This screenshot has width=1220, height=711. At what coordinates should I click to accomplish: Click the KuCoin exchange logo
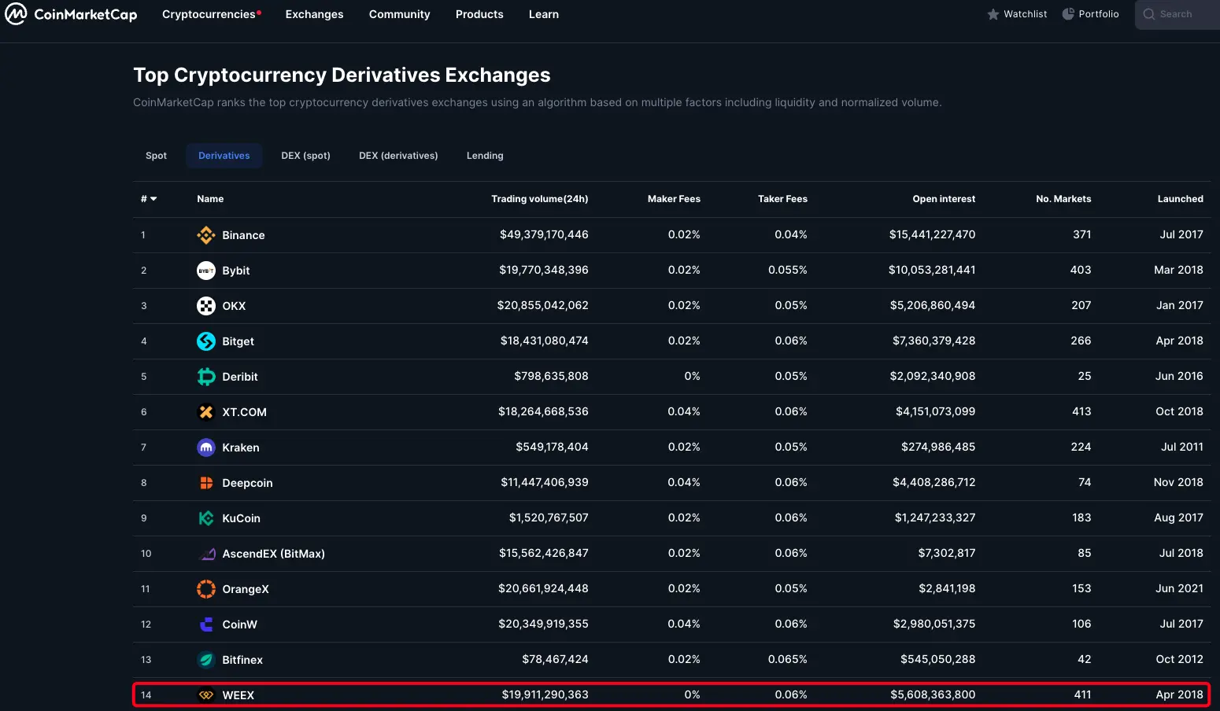click(206, 518)
